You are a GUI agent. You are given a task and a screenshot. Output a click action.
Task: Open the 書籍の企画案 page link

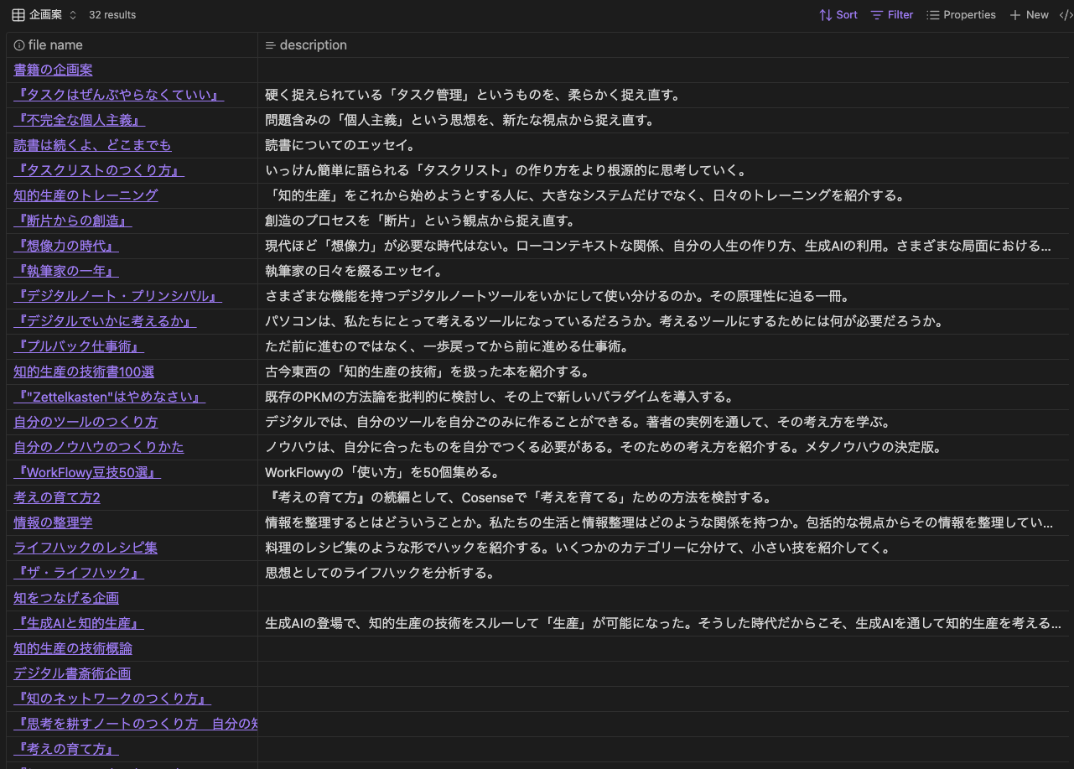click(52, 70)
